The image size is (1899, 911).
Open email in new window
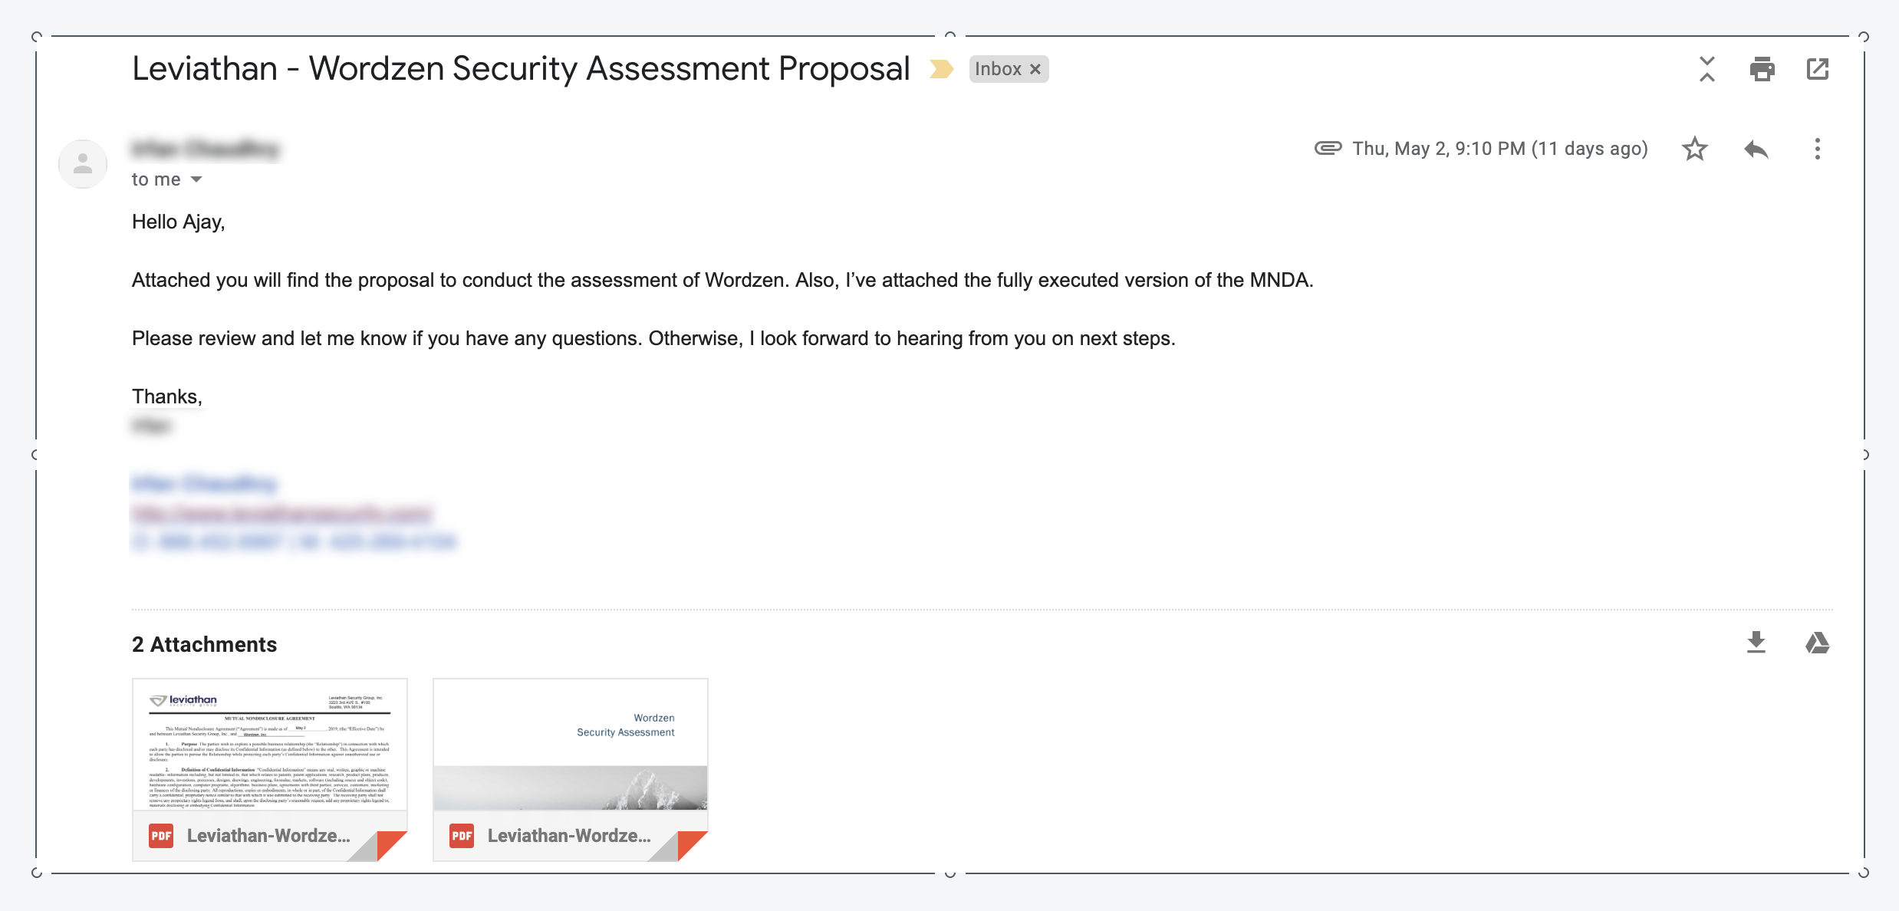click(1817, 69)
